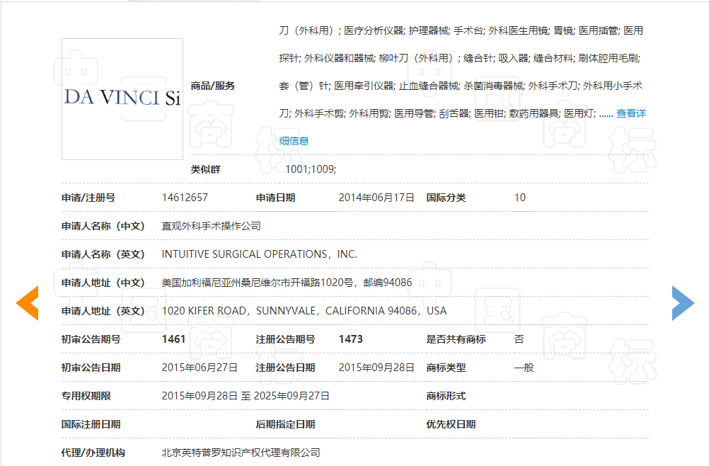This screenshot has width=709, height=466.
Task: Go to next trademark with blue arrow
Action: pyautogui.click(x=684, y=303)
